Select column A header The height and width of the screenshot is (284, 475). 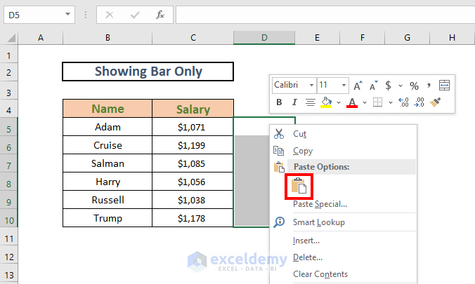(41, 38)
